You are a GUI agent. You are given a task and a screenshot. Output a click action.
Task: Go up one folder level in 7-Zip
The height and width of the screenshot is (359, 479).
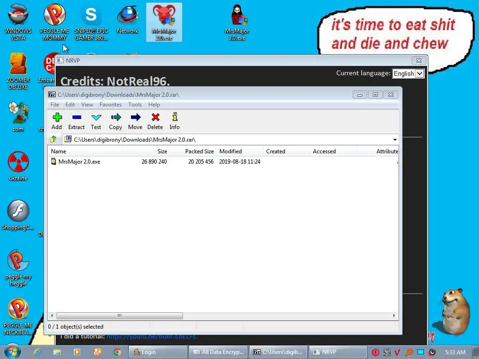pos(53,139)
